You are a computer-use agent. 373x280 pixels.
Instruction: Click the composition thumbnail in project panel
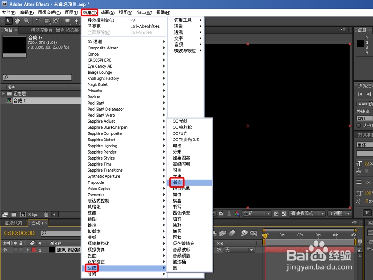tap(14, 47)
